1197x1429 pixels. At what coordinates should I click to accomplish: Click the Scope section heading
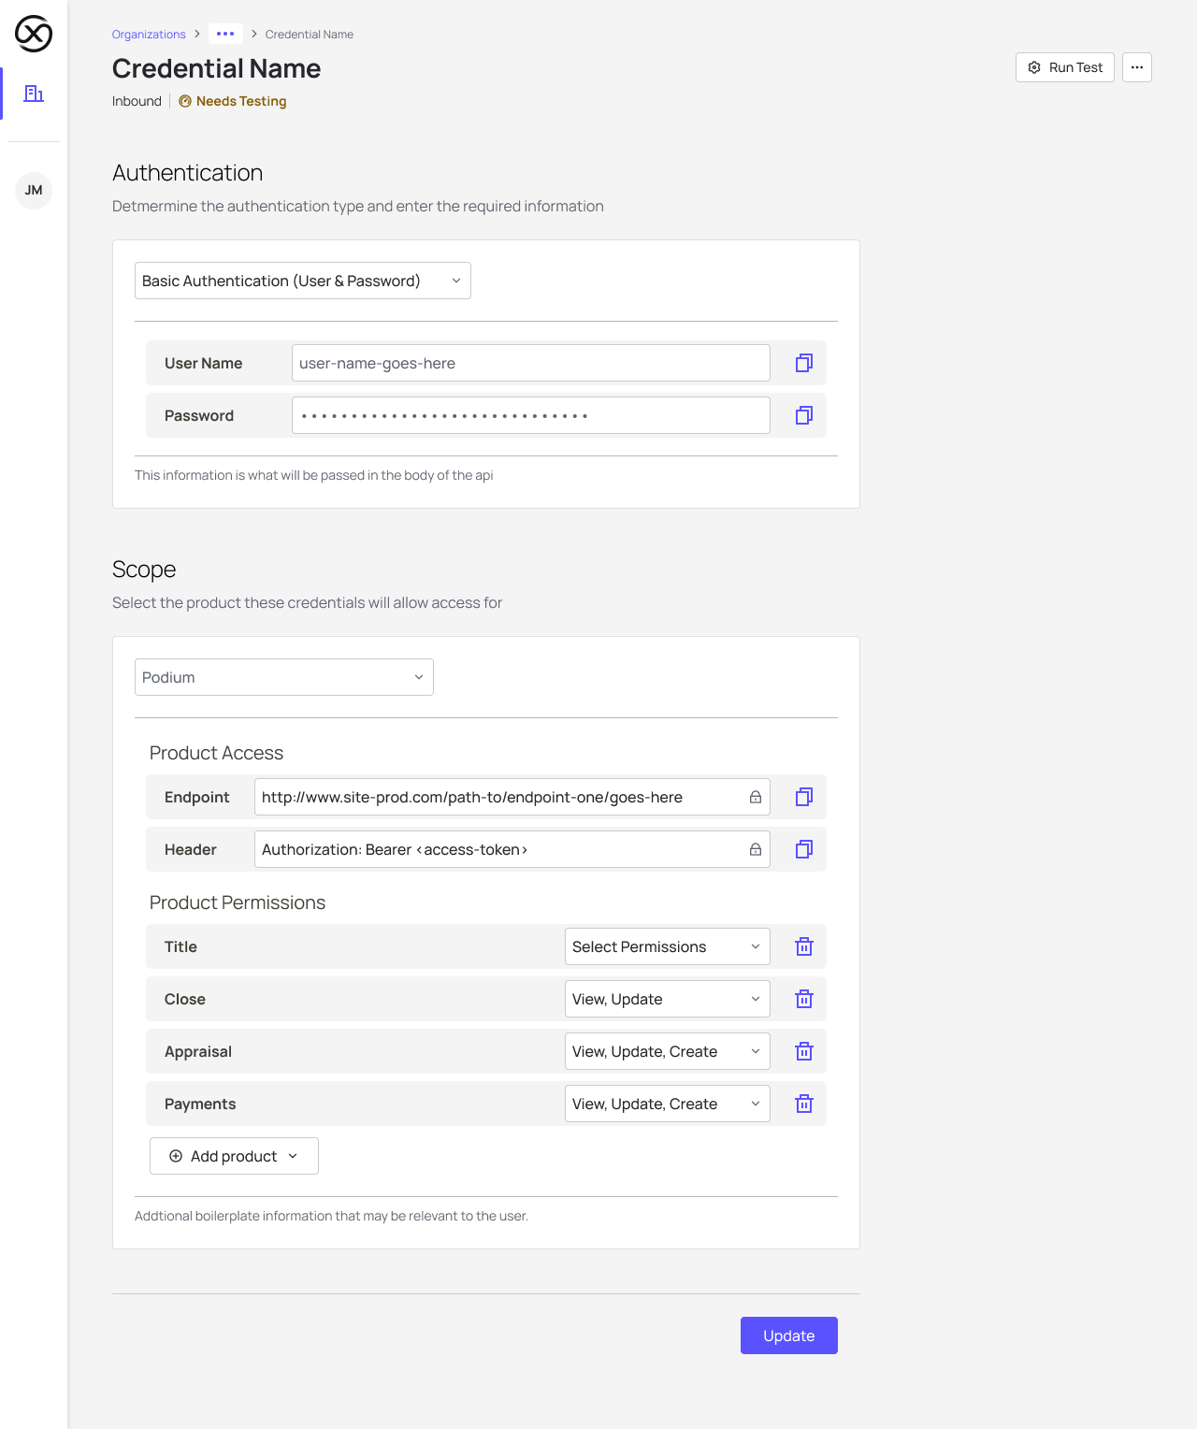point(144,570)
